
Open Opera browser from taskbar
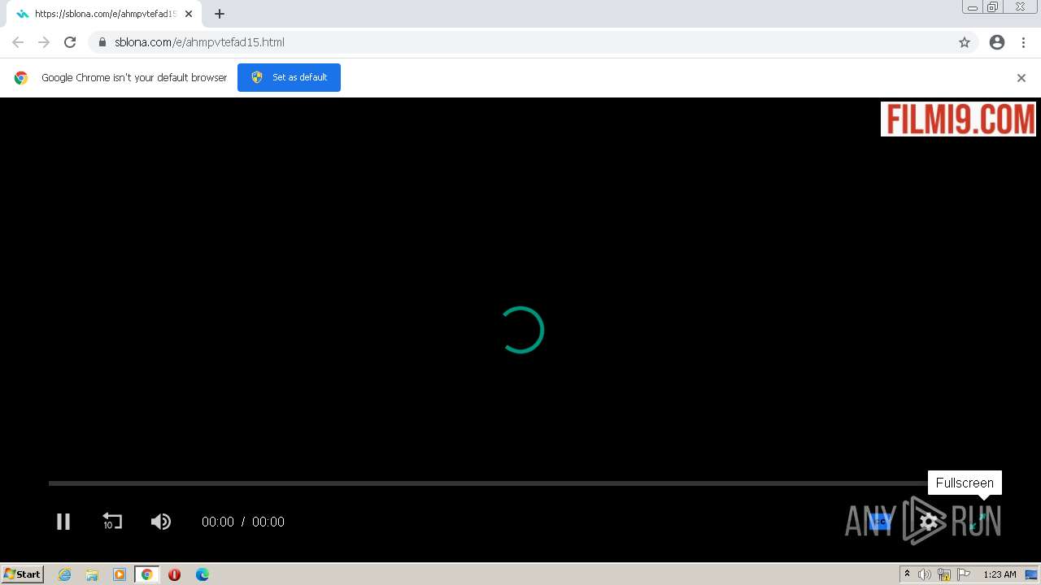coord(174,574)
